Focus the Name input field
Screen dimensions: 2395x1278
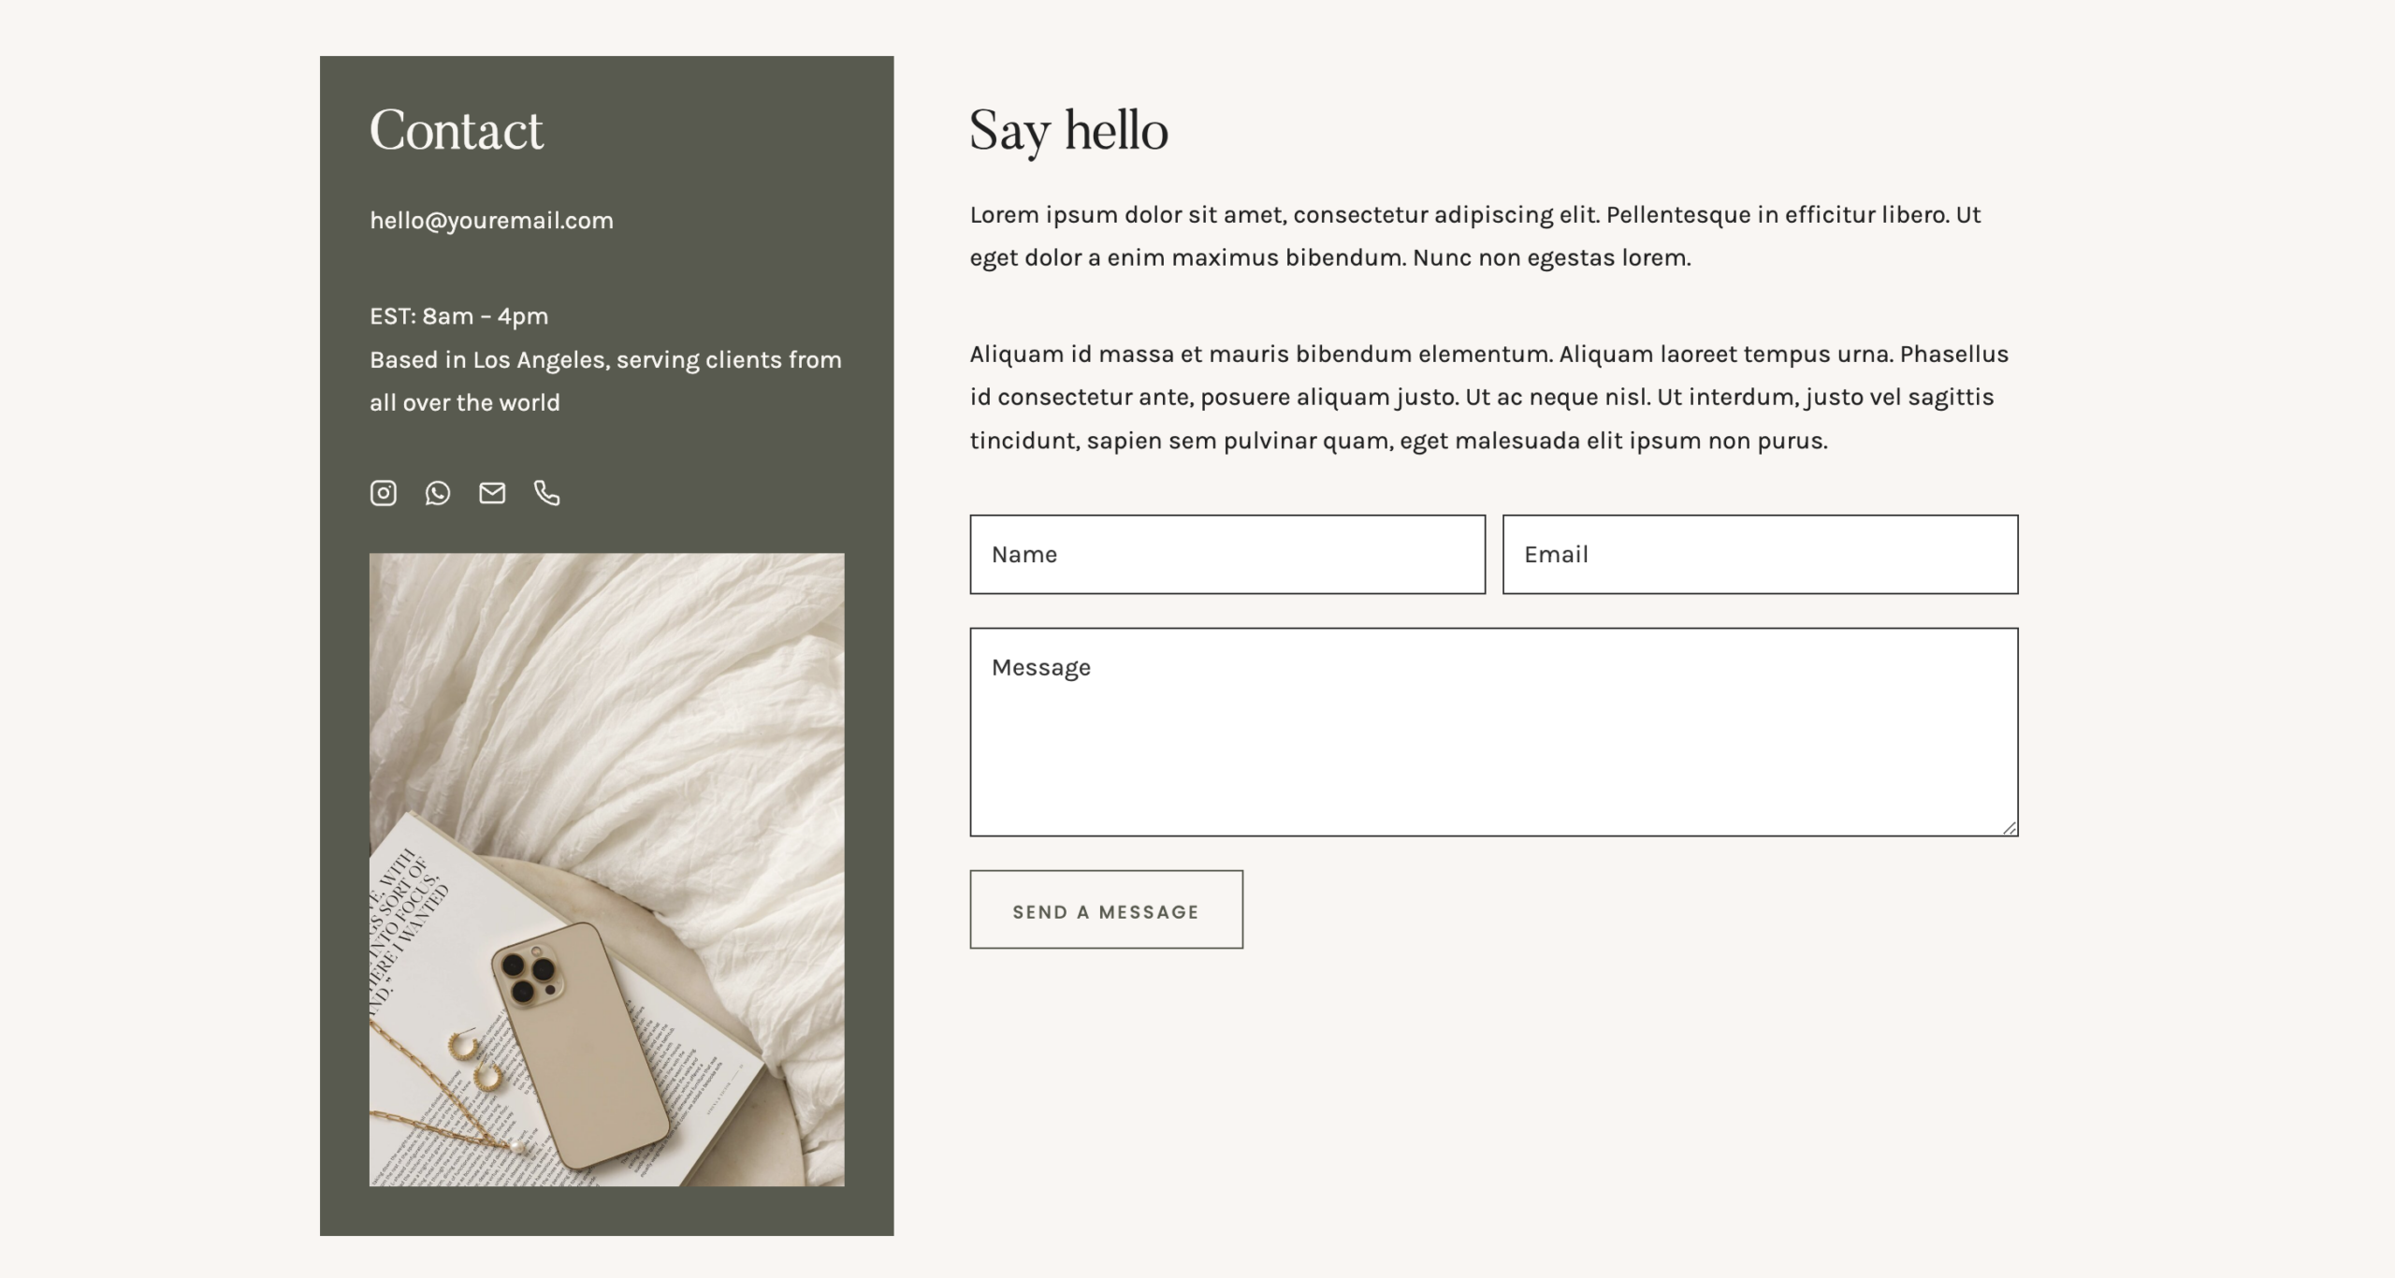pyautogui.click(x=1227, y=554)
